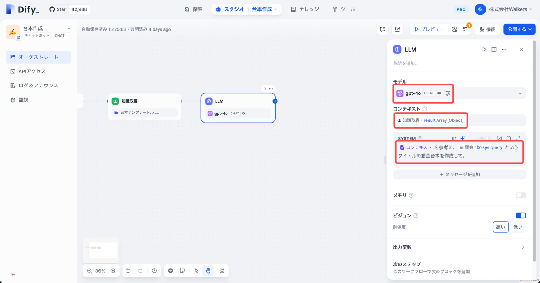This screenshot has width=540, height=283.
Task: Click the add node plus icon in toolbar
Action: pyautogui.click(x=171, y=271)
